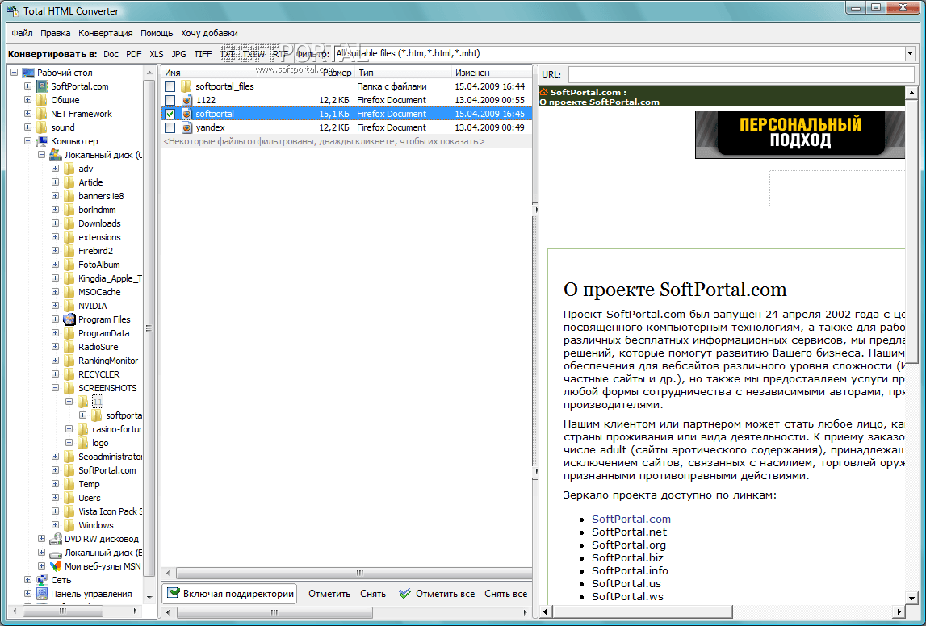Sort files by Изменен column header

pos(492,73)
